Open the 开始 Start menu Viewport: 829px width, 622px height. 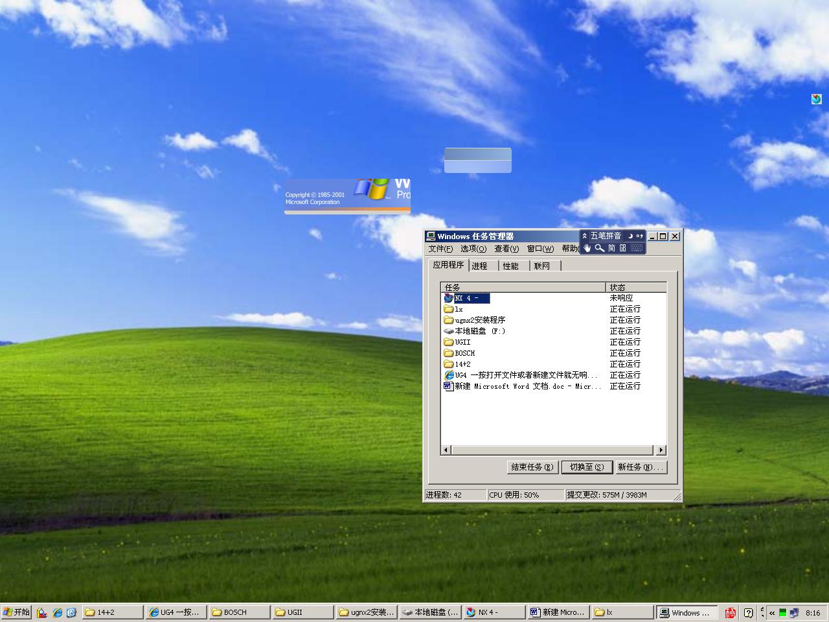click(x=16, y=612)
